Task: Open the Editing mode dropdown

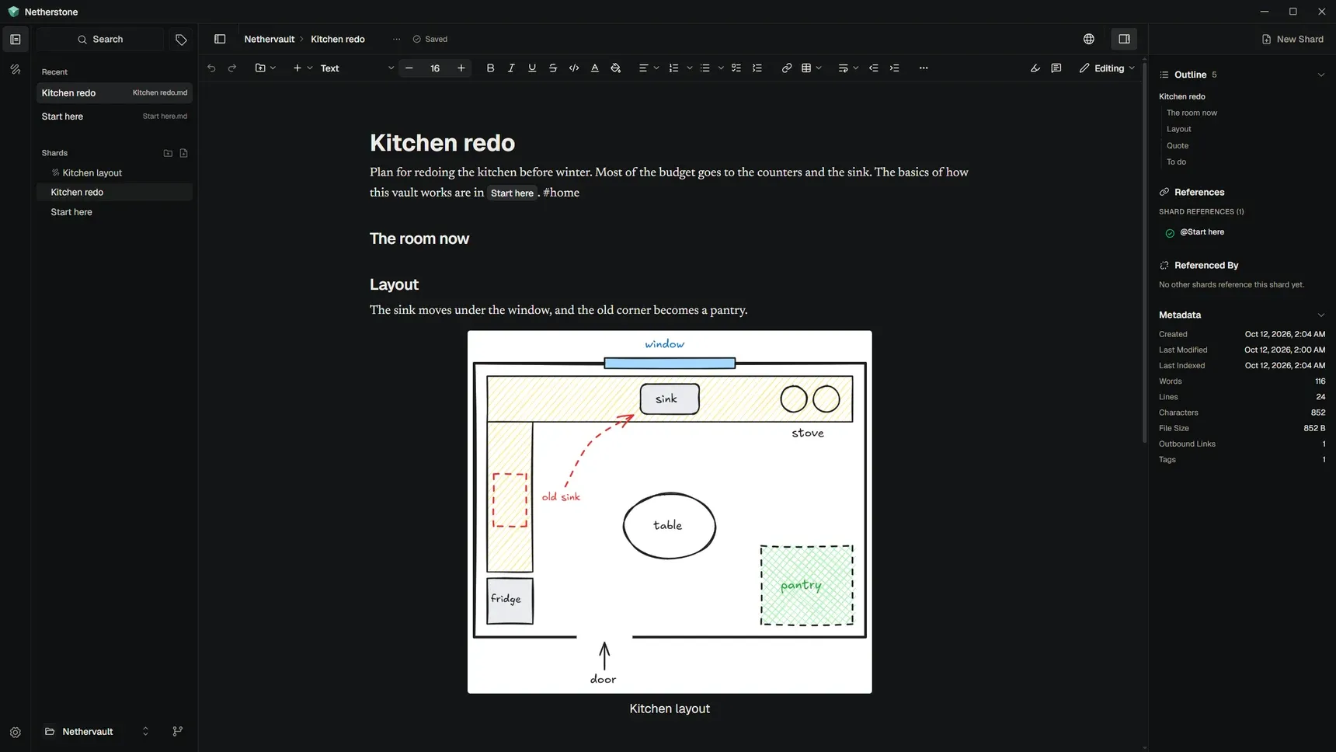Action: coord(1107,68)
